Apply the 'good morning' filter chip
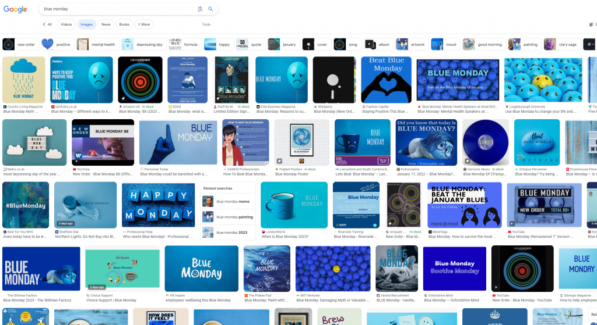Viewport: 597px width, 325px height. (483, 44)
